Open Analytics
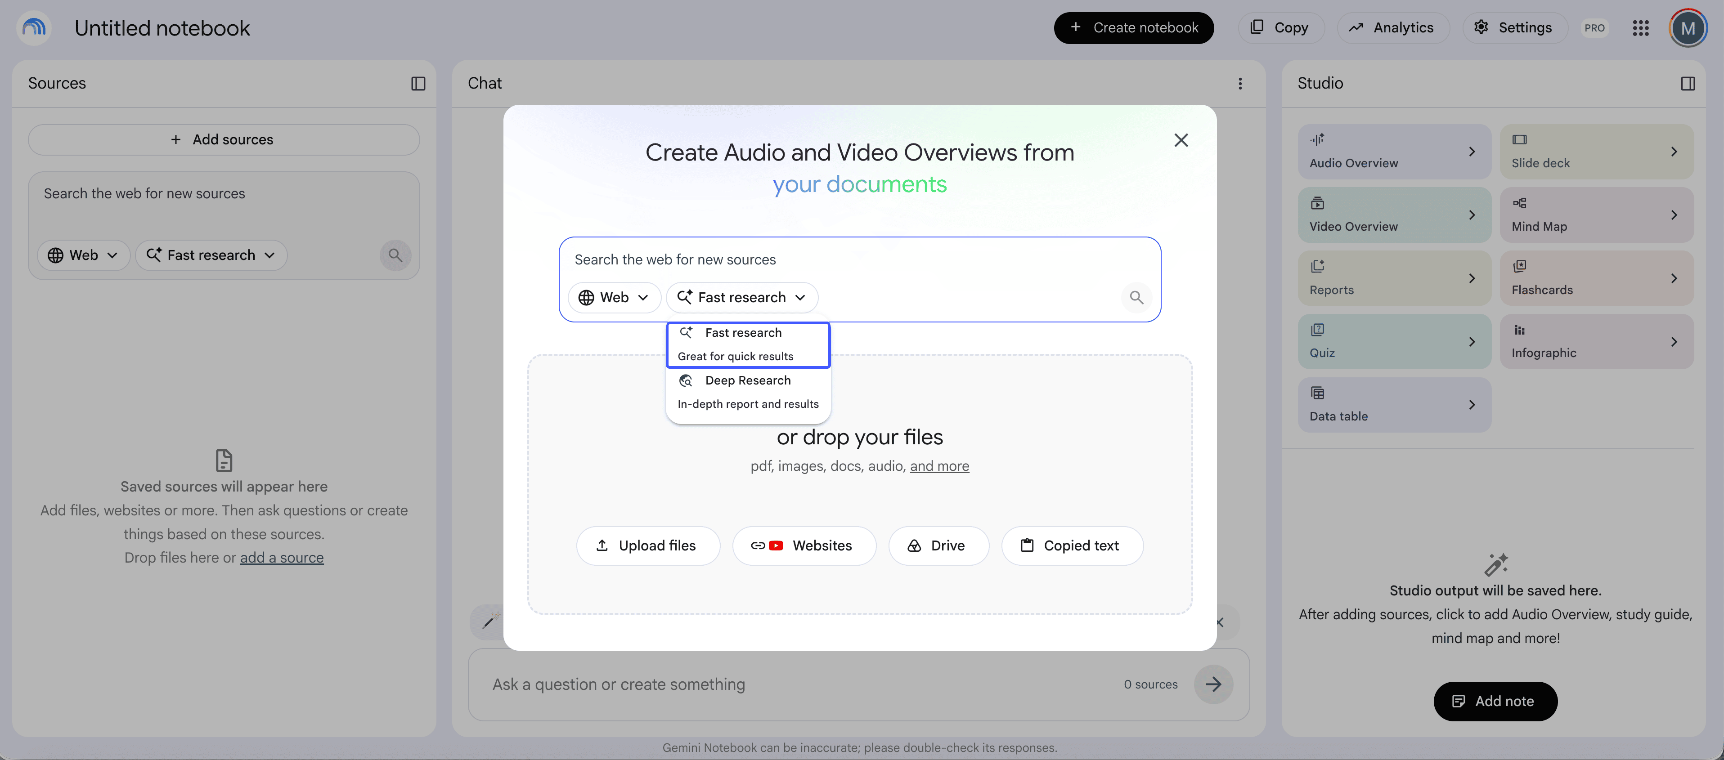 point(1393,28)
